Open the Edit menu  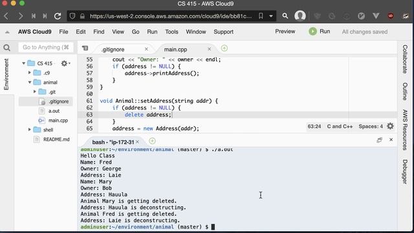coord(81,32)
